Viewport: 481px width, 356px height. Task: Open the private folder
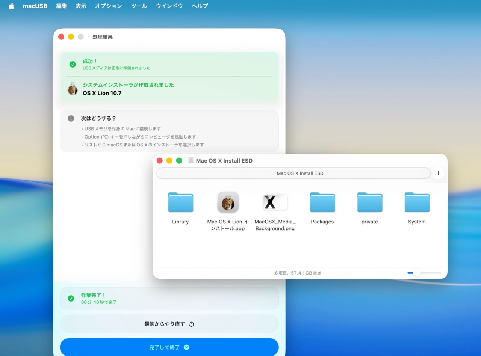[369, 202]
